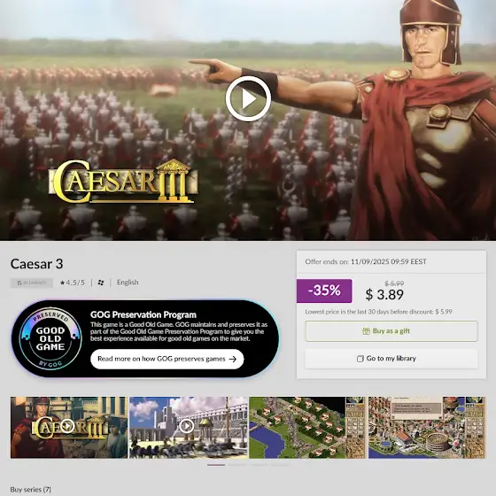The image size is (496, 496).
Task: Click the In Library badge
Action: point(32,283)
